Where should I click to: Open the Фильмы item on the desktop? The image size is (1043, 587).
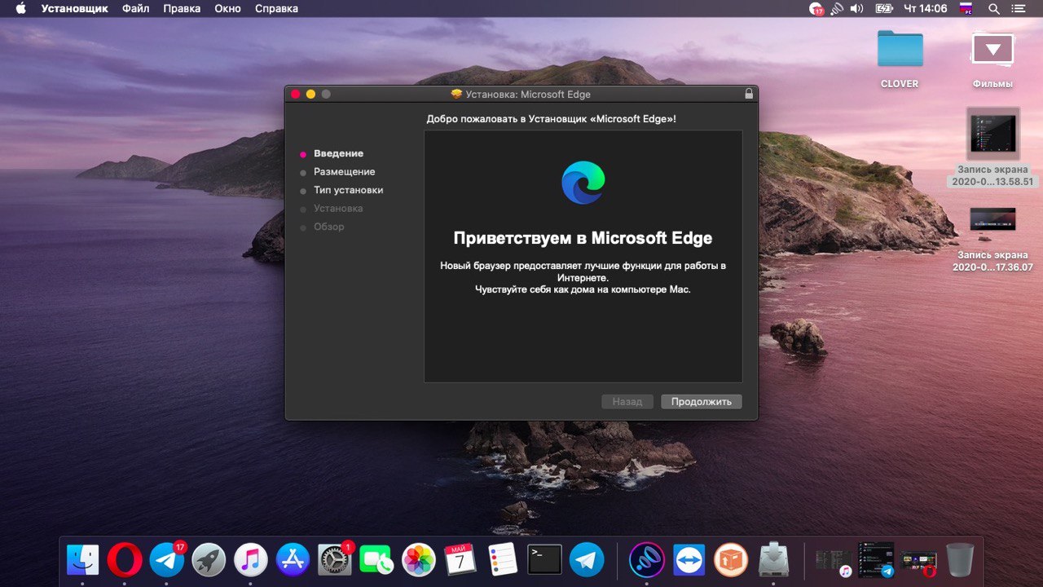tap(992, 59)
